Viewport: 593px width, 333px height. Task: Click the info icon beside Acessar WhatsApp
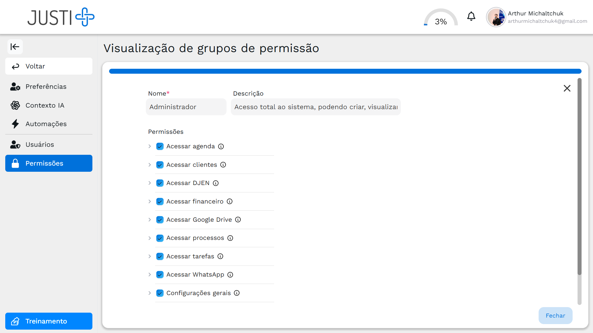[230, 275]
